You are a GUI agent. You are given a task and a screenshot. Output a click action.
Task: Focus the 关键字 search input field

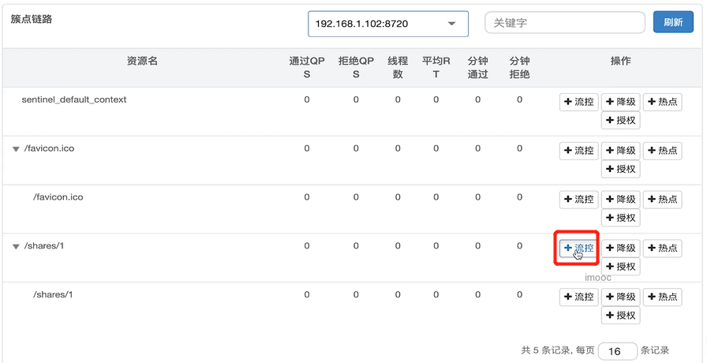click(564, 23)
